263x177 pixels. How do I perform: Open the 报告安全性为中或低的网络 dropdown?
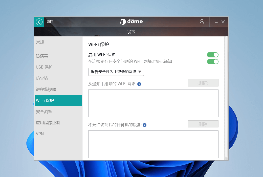116,72
